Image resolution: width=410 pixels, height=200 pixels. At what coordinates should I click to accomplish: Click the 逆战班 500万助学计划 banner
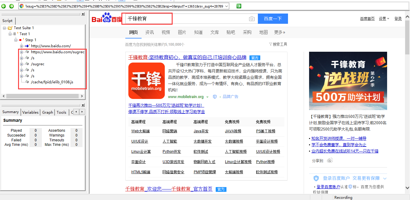pos(348,81)
